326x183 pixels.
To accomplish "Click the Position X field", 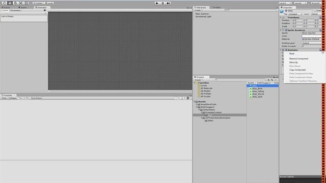I will pyautogui.click(x=300, y=20).
